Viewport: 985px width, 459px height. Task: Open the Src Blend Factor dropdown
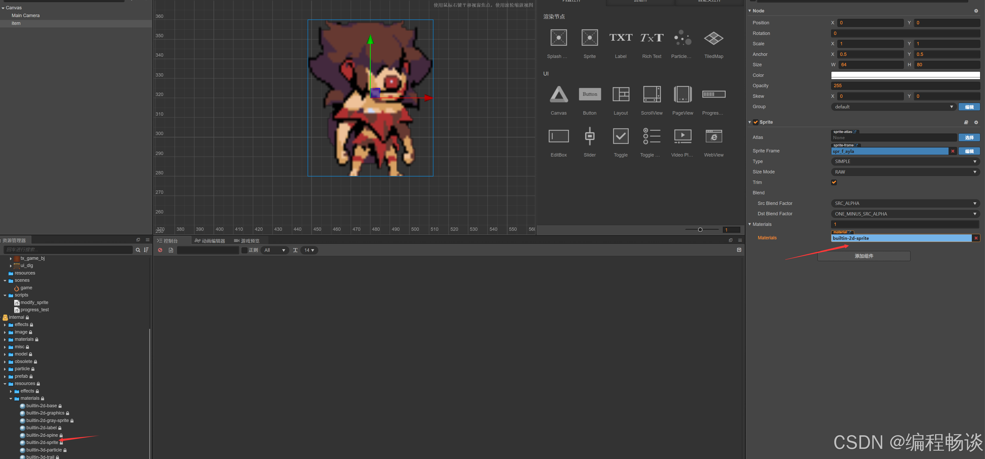[x=905, y=203]
